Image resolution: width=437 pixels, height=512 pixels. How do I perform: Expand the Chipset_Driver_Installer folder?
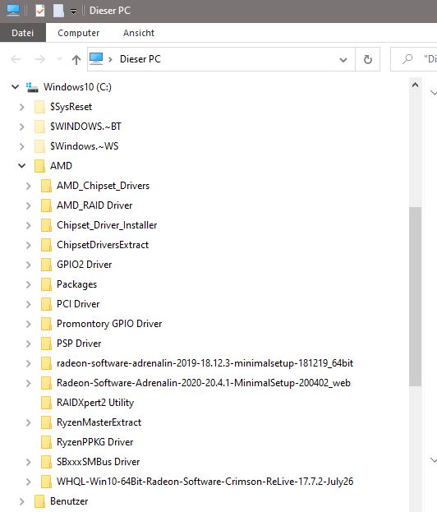[29, 226]
